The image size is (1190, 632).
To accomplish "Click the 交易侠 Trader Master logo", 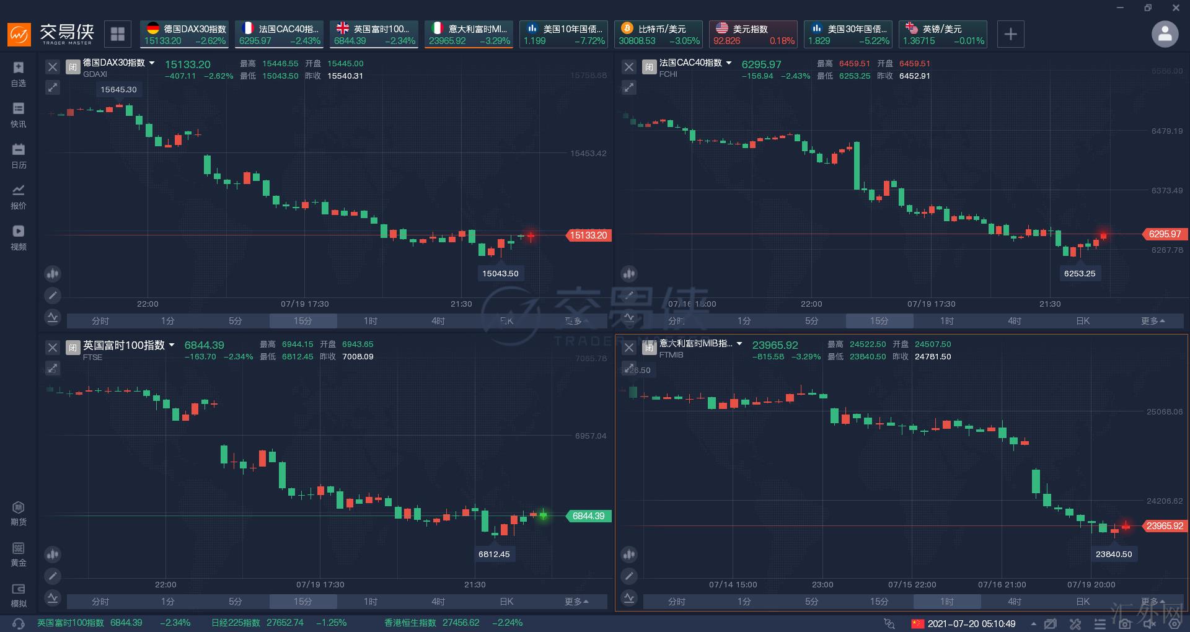I will 50,34.
